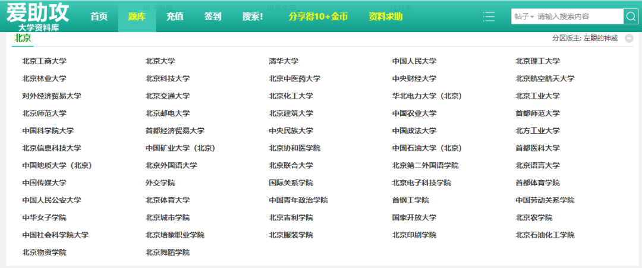The width and height of the screenshot is (642, 268).
Task: Open 对外经济贸易大学 link
Action: 52,96
